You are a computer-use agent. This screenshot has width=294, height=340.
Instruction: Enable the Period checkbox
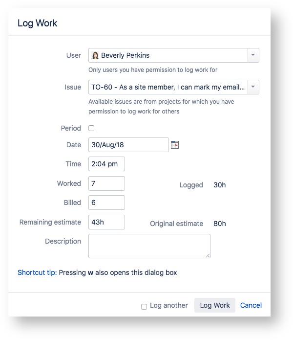click(91, 128)
